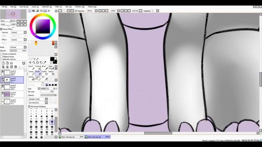Swap foreground and background colors
The height and width of the screenshot is (147, 262).
56,58
